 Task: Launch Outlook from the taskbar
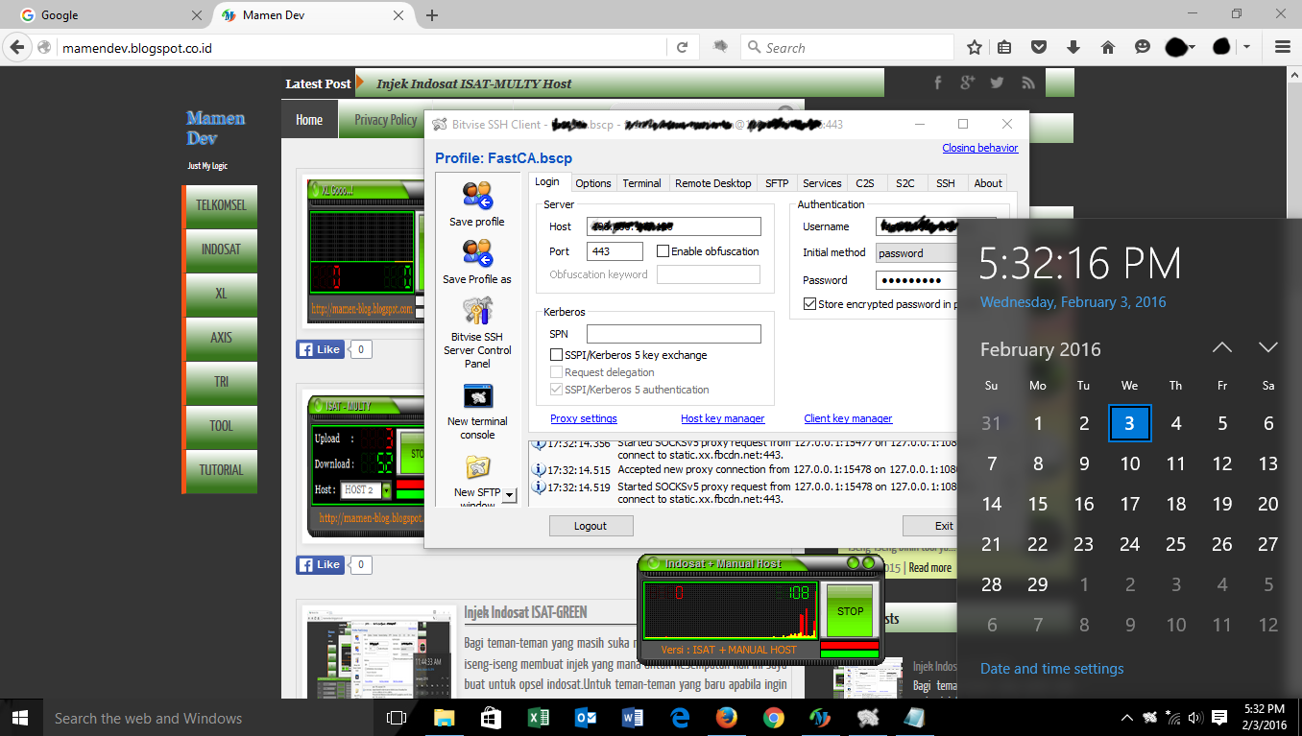(x=585, y=718)
